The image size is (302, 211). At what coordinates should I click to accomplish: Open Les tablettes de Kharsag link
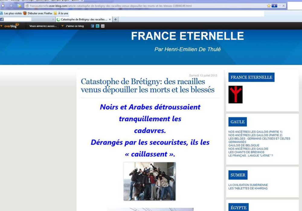click(248, 188)
